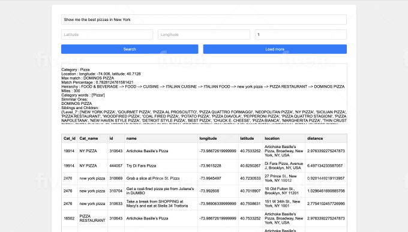Screen dimensions: 408x232
Task: Click the 'Max match : DOMINOS PIZZA' line
Action: pyautogui.click(x=88, y=78)
